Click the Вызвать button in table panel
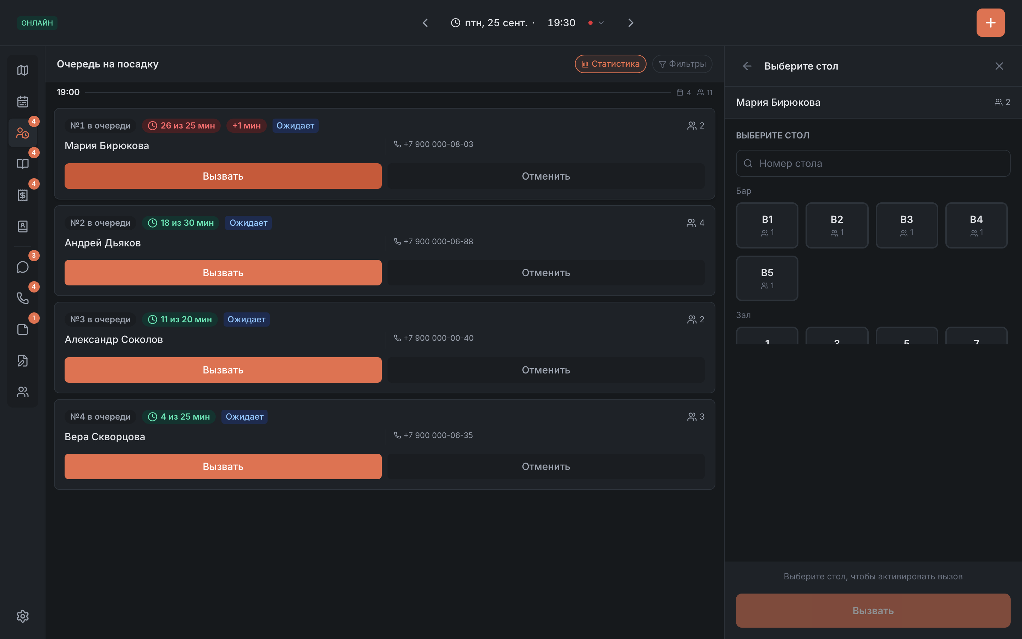This screenshot has height=639, width=1022. 873,611
